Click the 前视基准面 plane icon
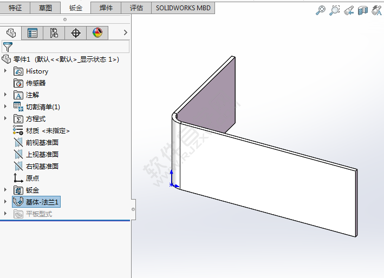 18,143
